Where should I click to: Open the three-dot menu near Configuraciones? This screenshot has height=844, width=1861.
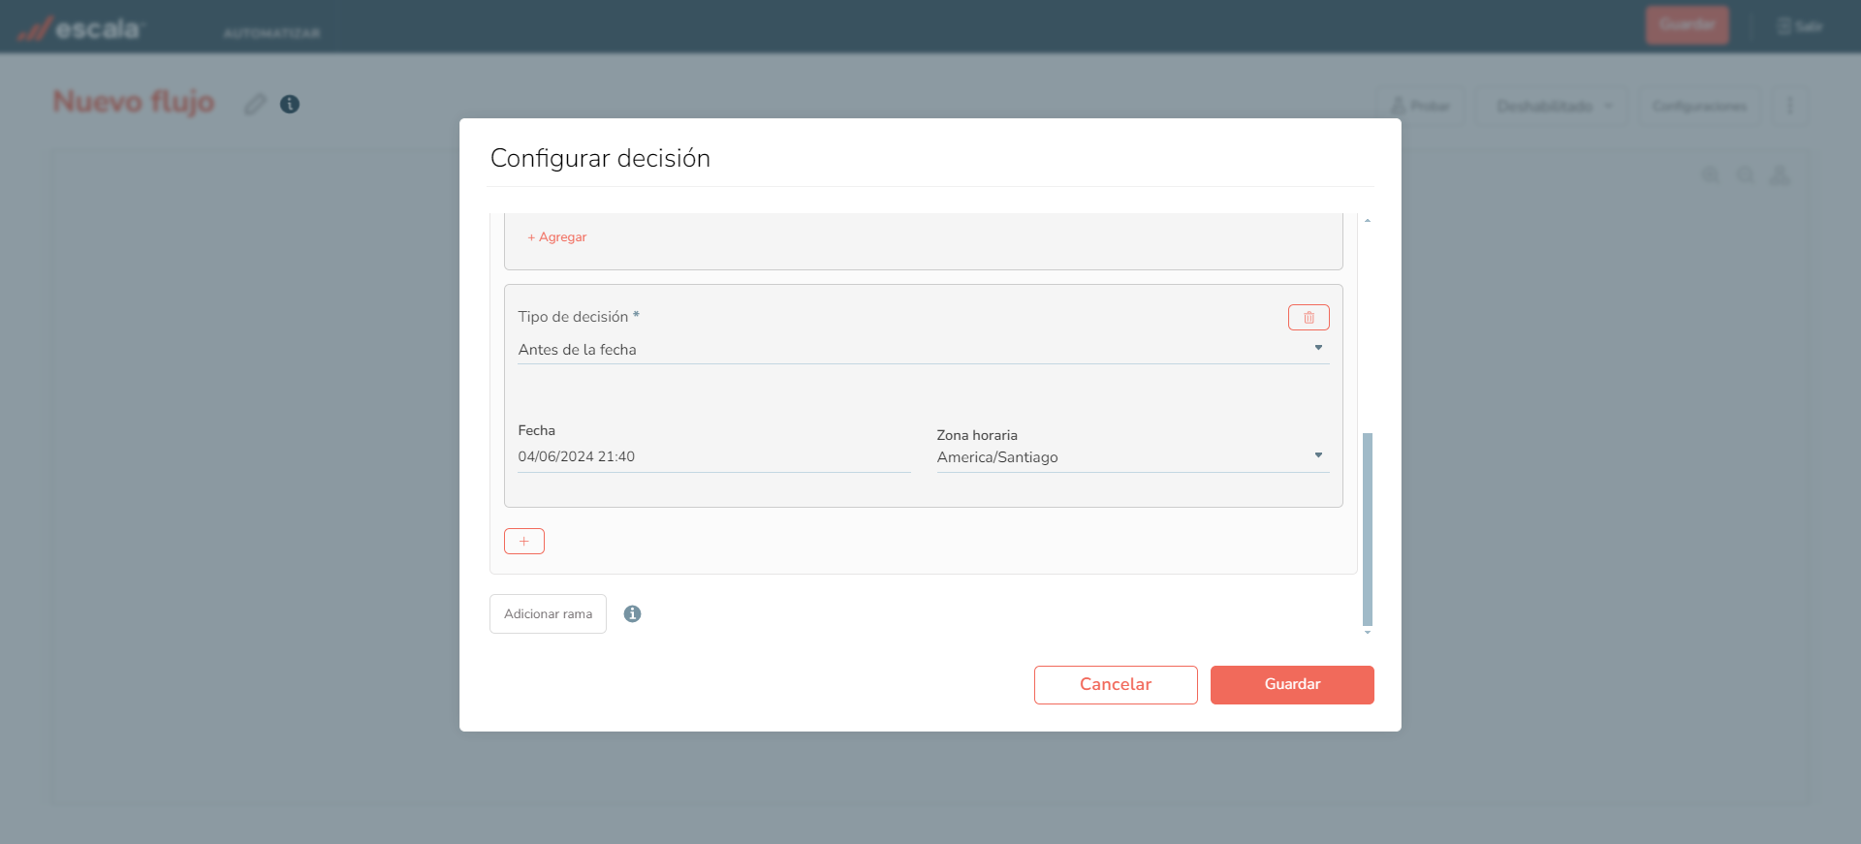click(x=1789, y=106)
